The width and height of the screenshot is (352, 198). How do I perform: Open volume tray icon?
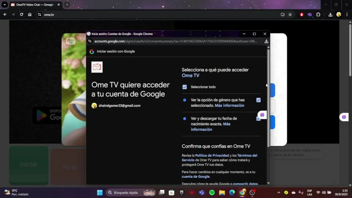point(324,193)
